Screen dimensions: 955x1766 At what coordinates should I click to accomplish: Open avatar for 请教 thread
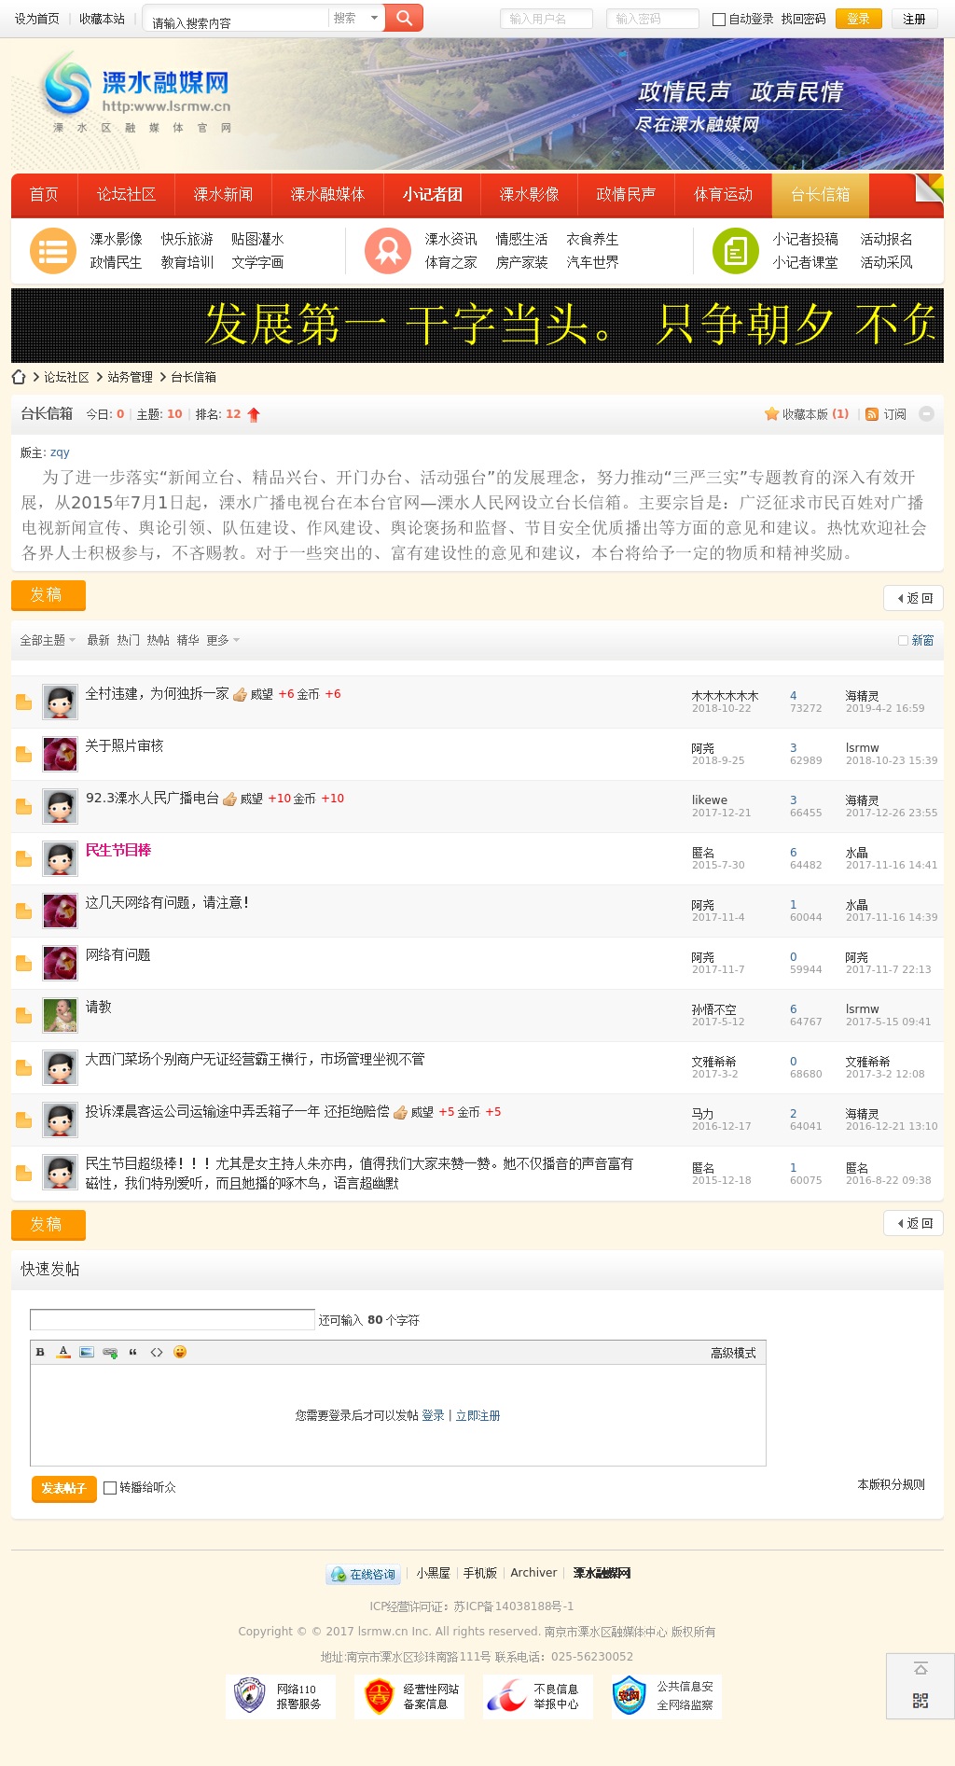click(60, 1015)
